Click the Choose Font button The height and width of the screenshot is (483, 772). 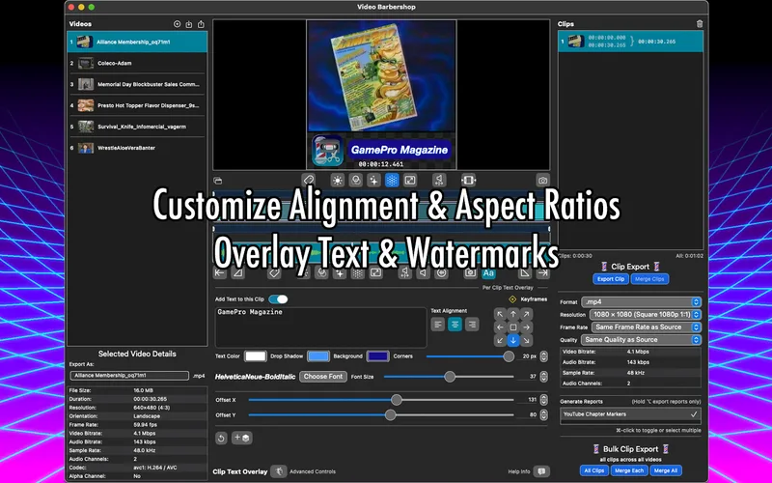[x=323, y=377]
